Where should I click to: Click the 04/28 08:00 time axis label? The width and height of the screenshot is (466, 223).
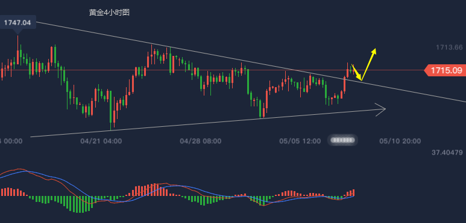[200, 141]
